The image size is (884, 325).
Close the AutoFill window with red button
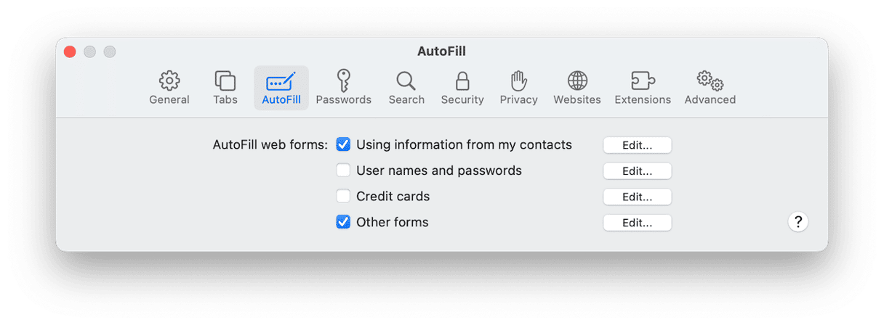tap(70, 52)
